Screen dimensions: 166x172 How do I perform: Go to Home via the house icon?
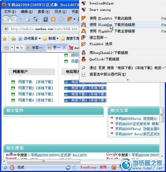[x=36, y=19]
